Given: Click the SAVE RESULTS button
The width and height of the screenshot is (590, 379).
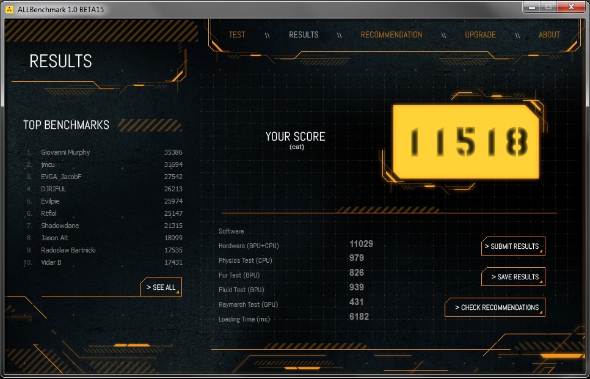Looking at the screenshot, I should 513,277.
